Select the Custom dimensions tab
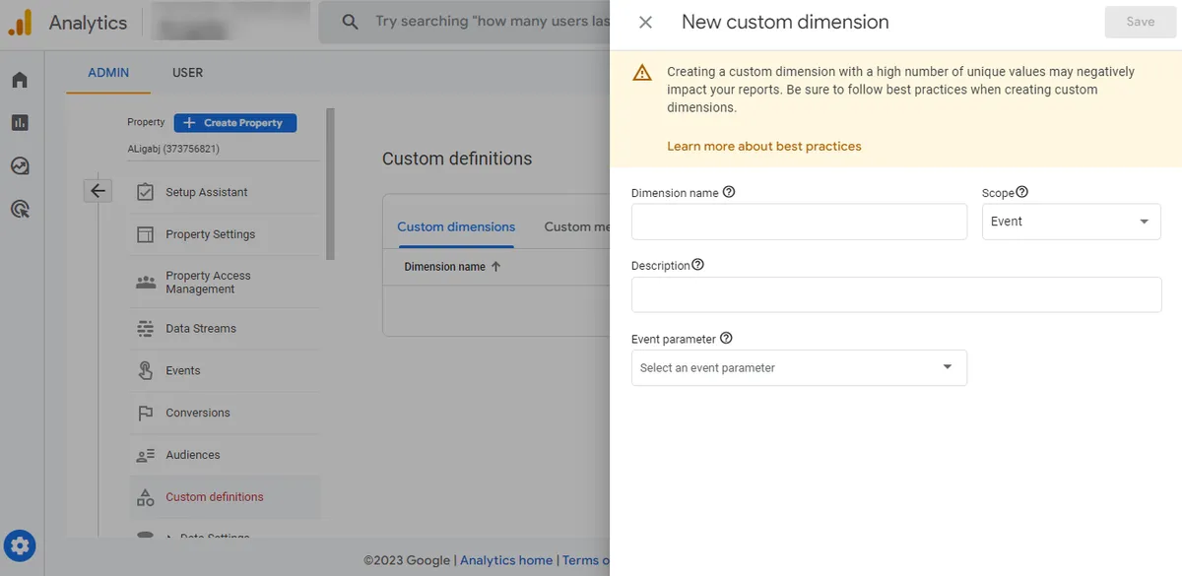 pyautogui.click(x=456, y=226)
